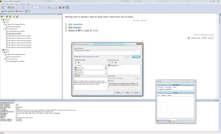The width and height of the screenshot is (221, 134).
Task: Click the green plug add icon in Devices panel
Action: point(14,17)
